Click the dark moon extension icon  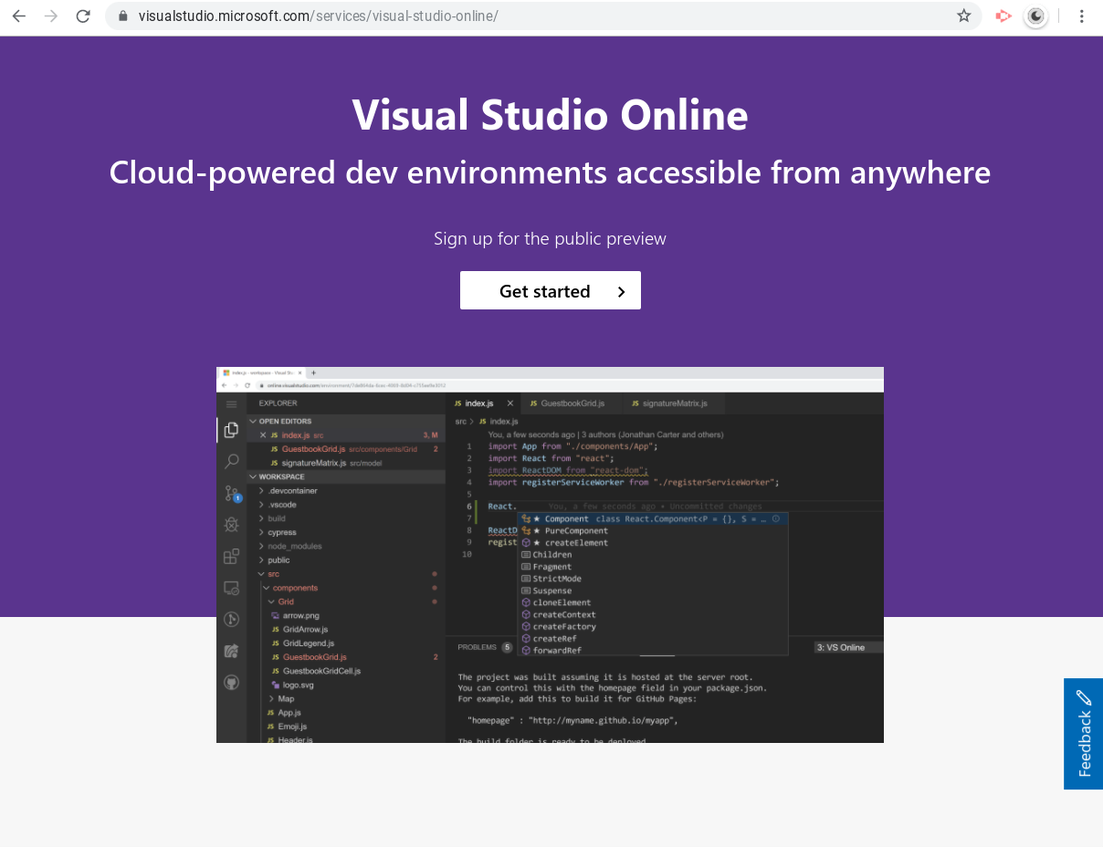tap(1035, 16)
